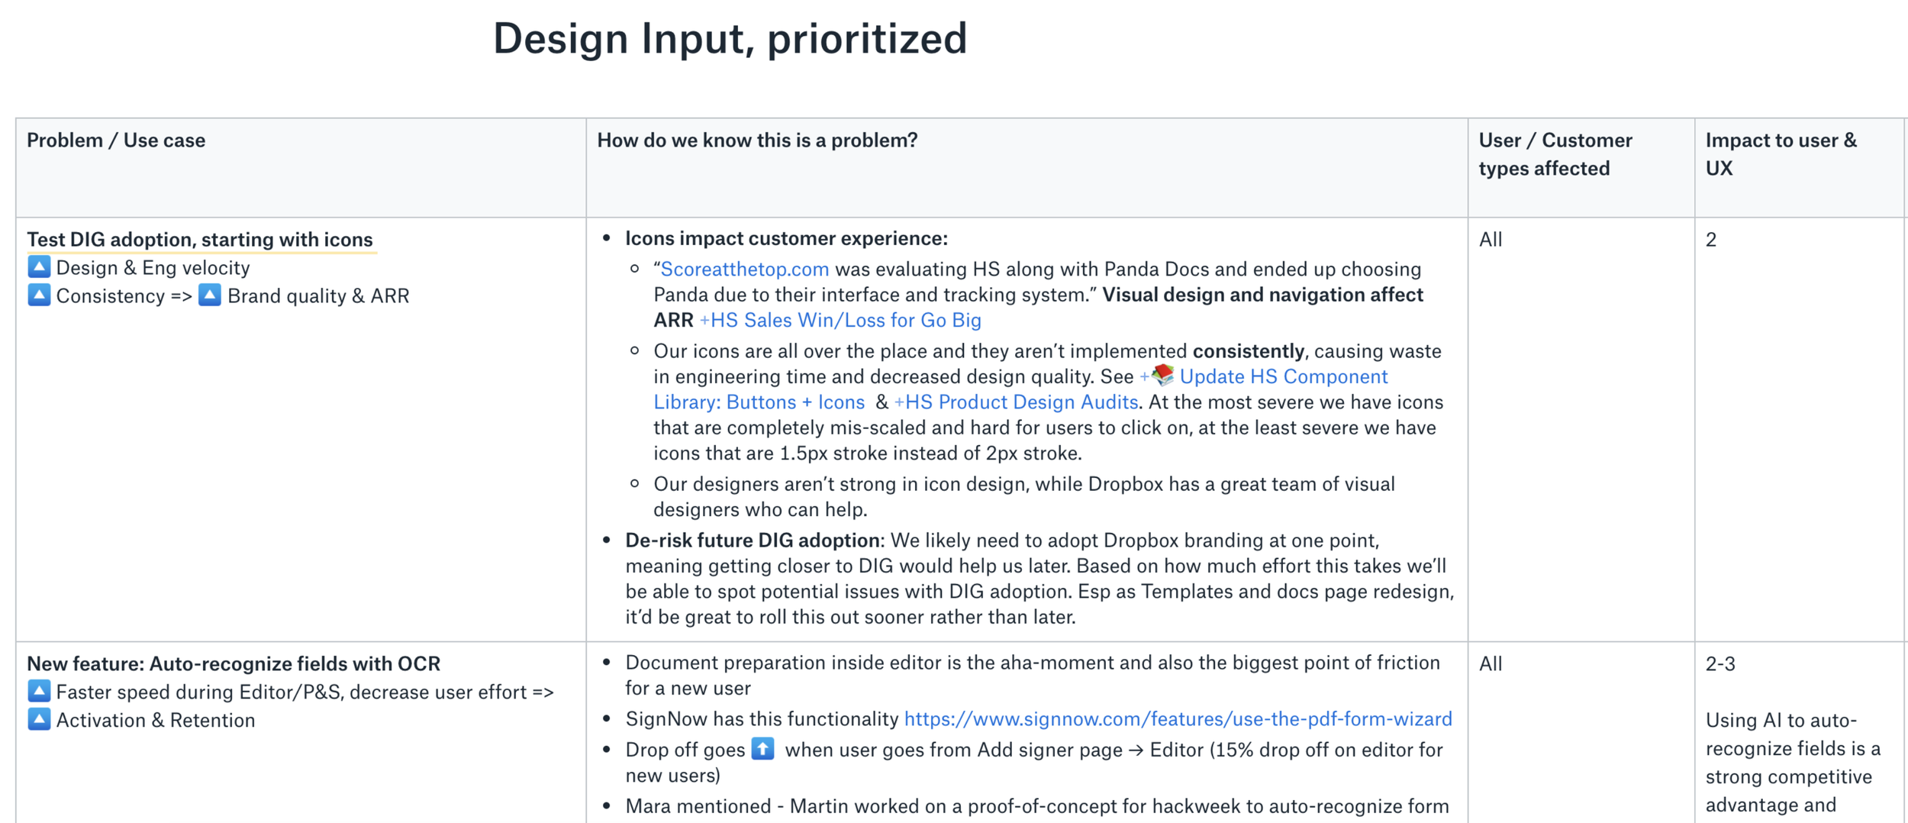Image resolution: width=1908 pixels, height=823 pixels.
Task: Click the How do we know this is a problem header
Action: 757,140
